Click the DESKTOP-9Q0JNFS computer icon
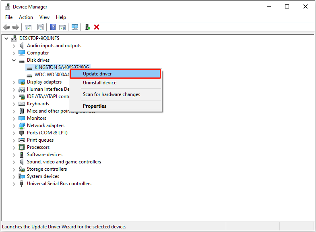Viewport: 316px width, 232px height. click(x=14, y=38)
